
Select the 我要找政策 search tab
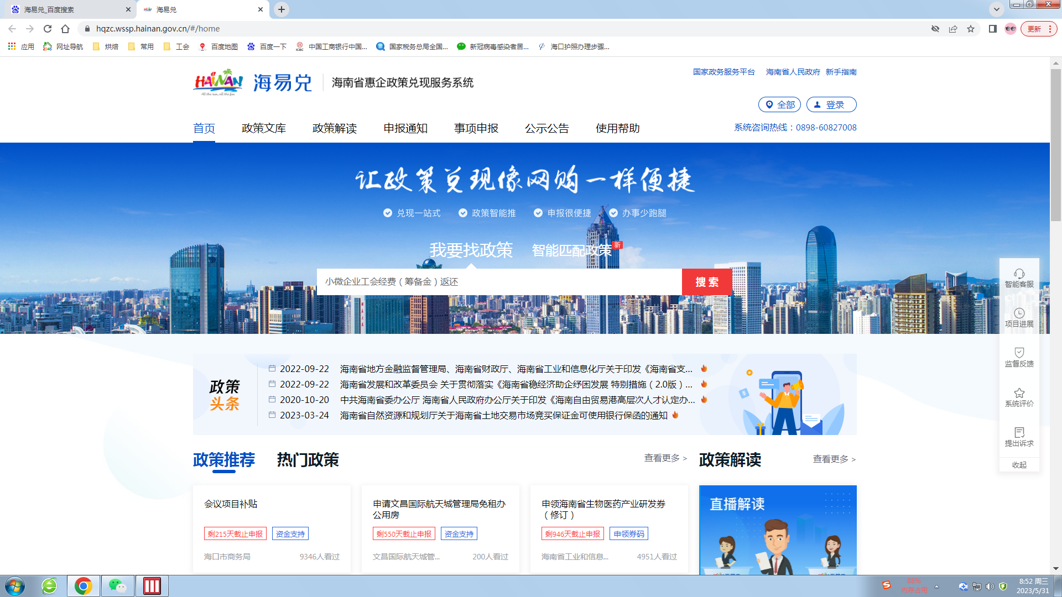[x=471, y=250]
